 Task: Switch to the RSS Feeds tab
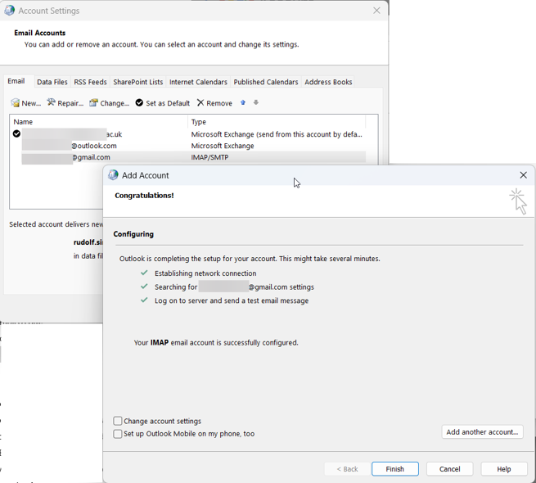coord(90,82)
